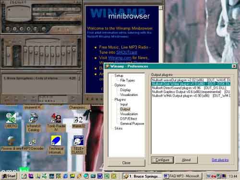This screenshot has height=180, width=240.
Task: Select General Purpose in Preferences tree
Action: coord(132,123)
